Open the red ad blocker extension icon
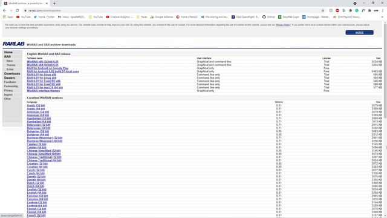Image resolution: width=387 pixels, height=218 pixels. click(337, 11)
